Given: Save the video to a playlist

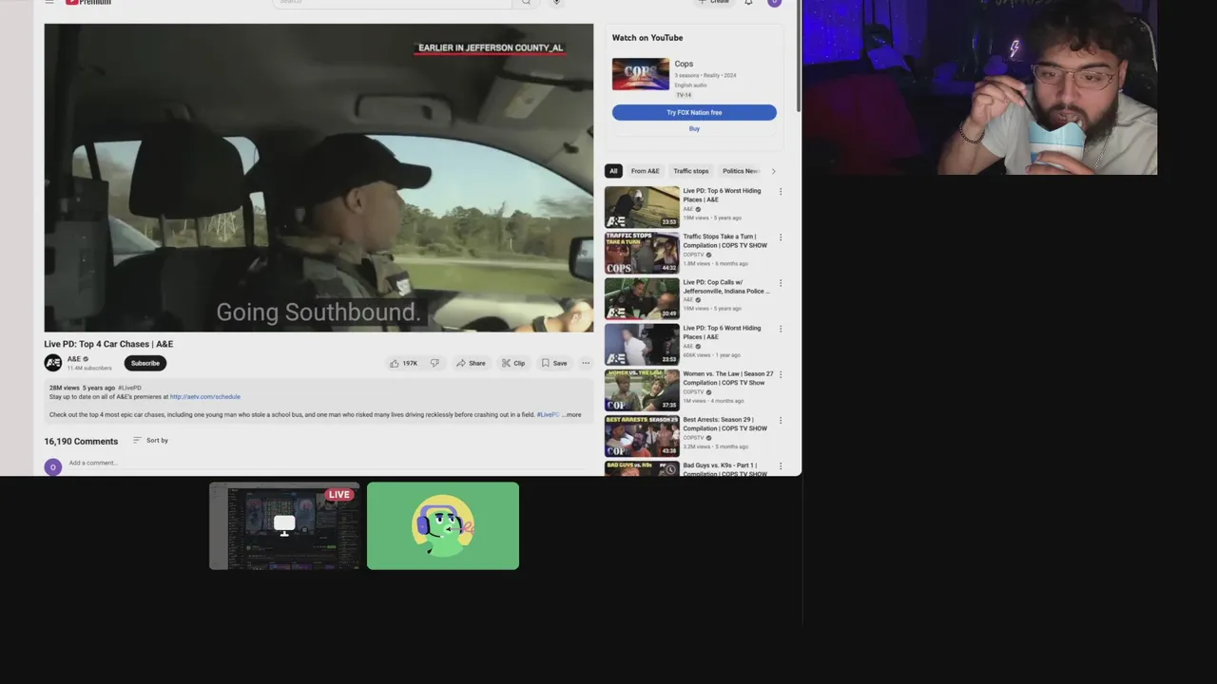Looking at the screenshot, I should [x=554, y=363].
